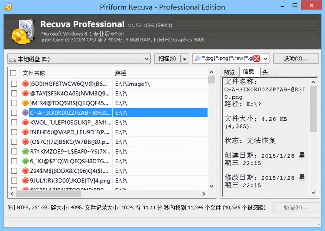Select the file name R71KMZOE9~L$EAF0~YS)7X
Viewport: 325px width, 231px height.
(x=70, y=151)
